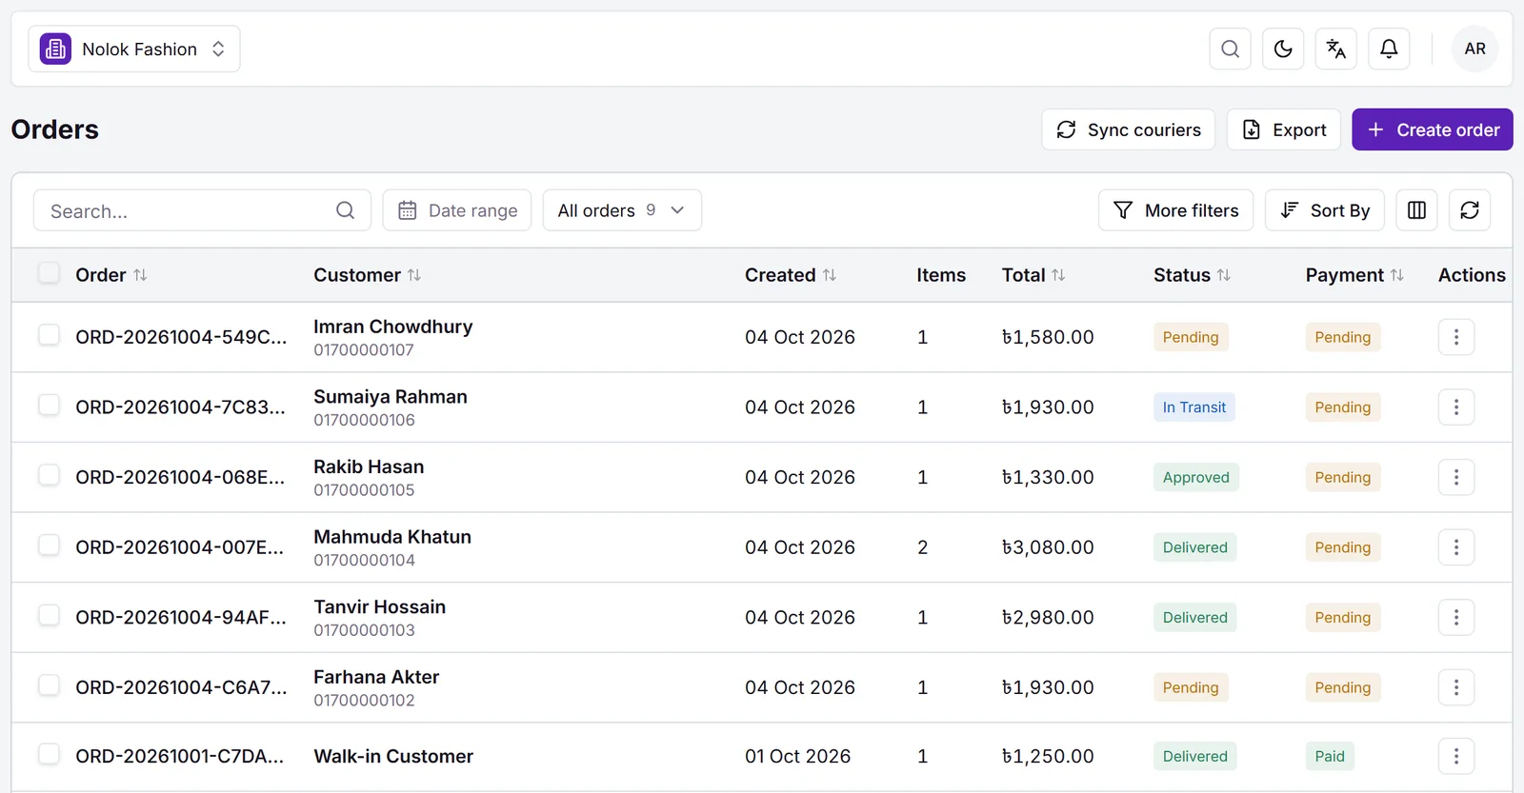
Task: Open actions menu for Sumaiya Rahman order
Action: [1455, 407]
